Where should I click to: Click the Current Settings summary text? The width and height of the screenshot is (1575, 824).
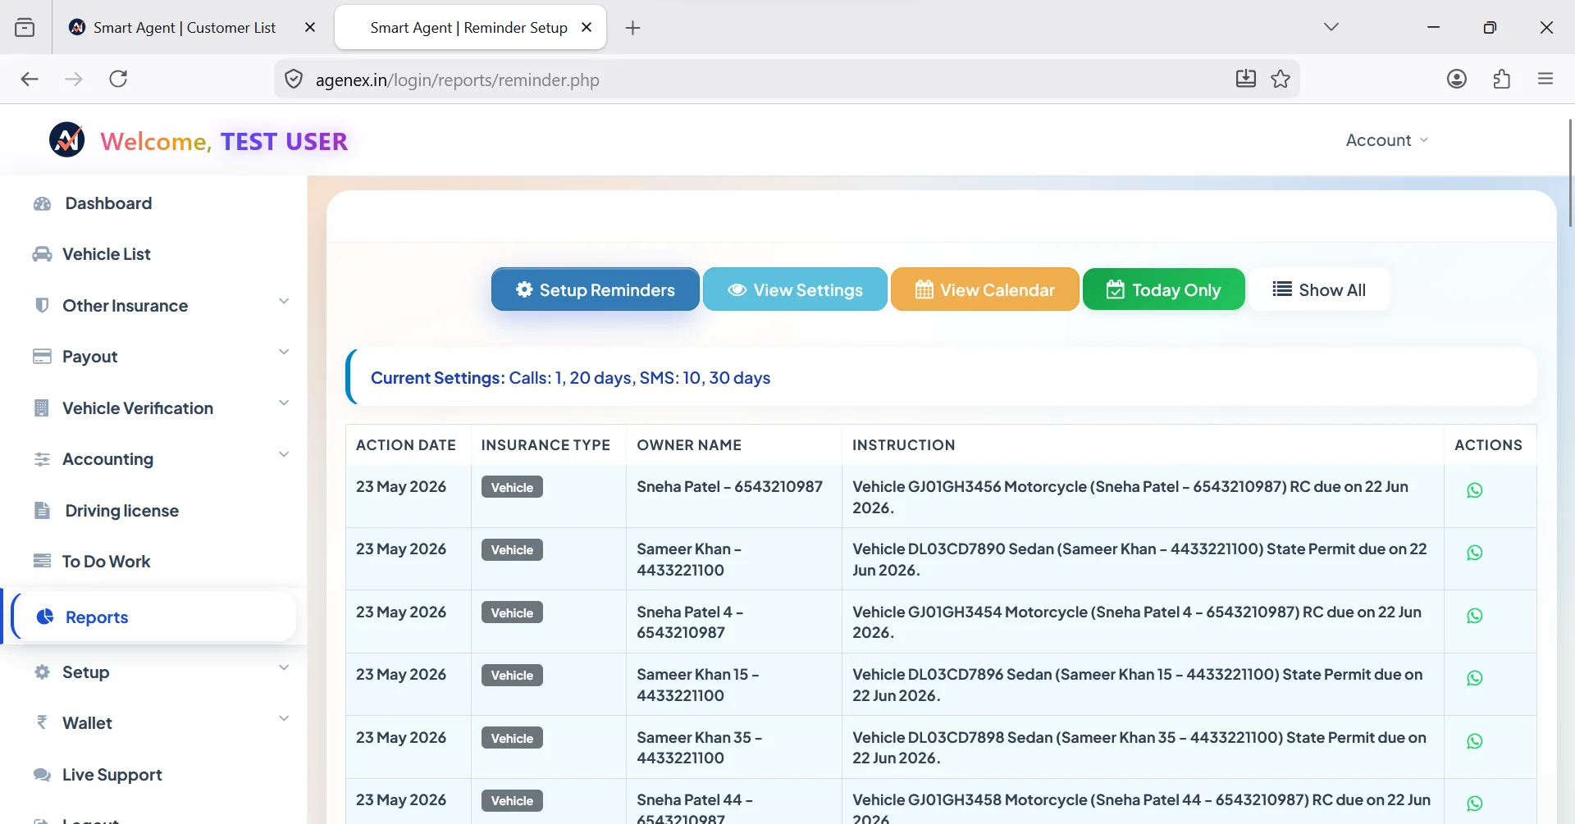click(x=570, y=378)
